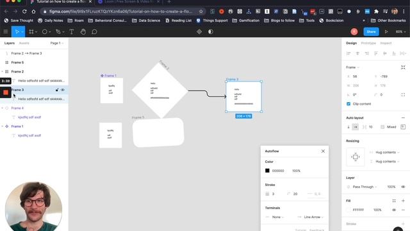Toggle lock on Frame 3 layer
This screenshot has height=231, width=410.
(57, 90)
